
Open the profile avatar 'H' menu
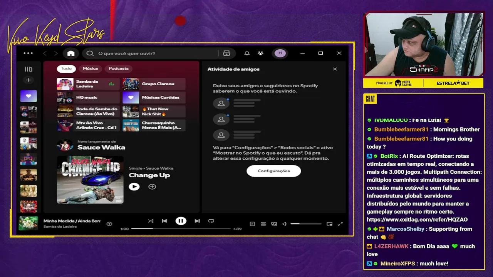[280, 53]
